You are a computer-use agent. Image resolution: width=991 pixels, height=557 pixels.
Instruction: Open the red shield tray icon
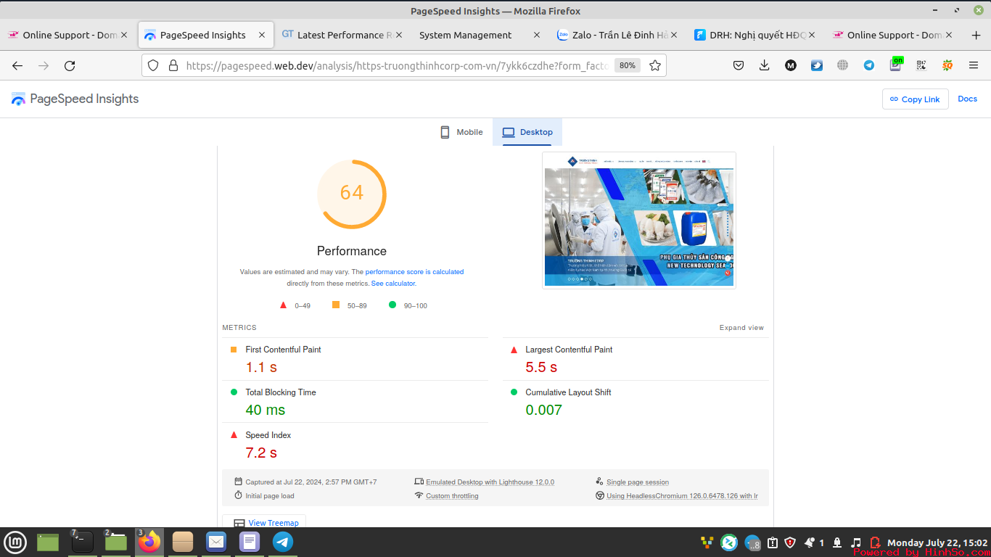point(790,542)
